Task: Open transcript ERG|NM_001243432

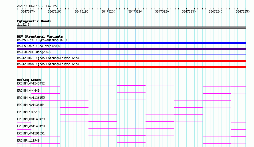Action: (31, 83)
